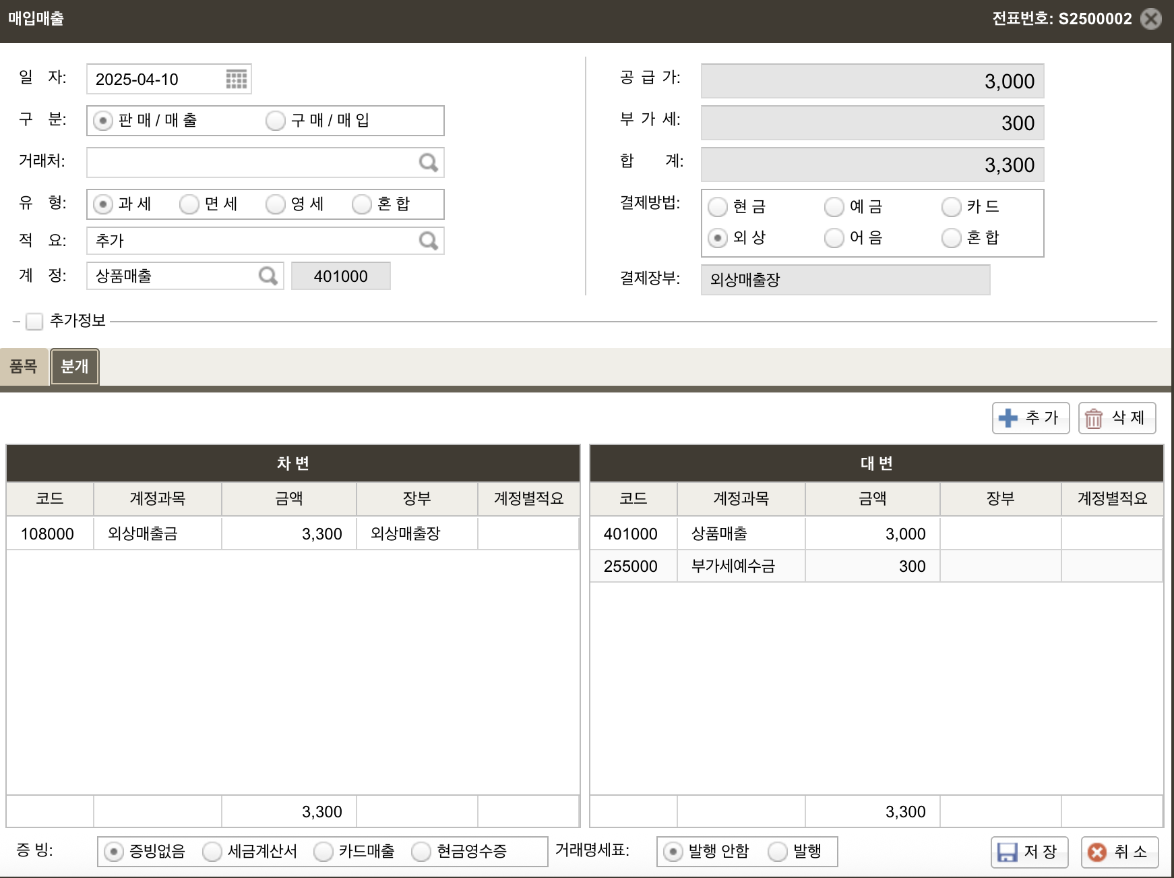This screenshot has height=878, width=1174.
Task: Click the 300 amount in 대변 table
Action: [x=873, y=566]
